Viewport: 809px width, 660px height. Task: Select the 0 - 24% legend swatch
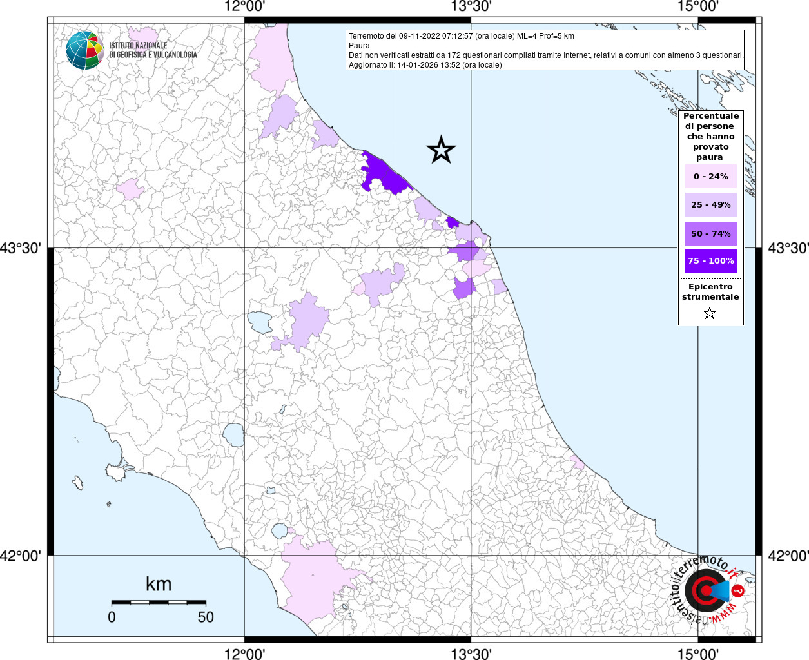(711, 176)
